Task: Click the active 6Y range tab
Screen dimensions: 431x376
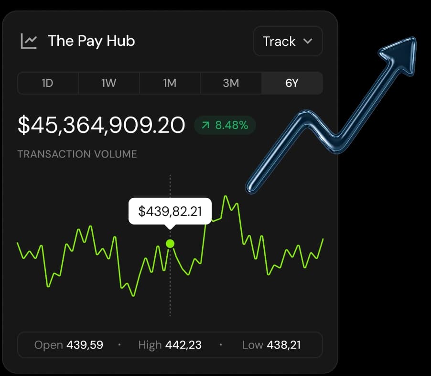Action: [x=292, y=83]
